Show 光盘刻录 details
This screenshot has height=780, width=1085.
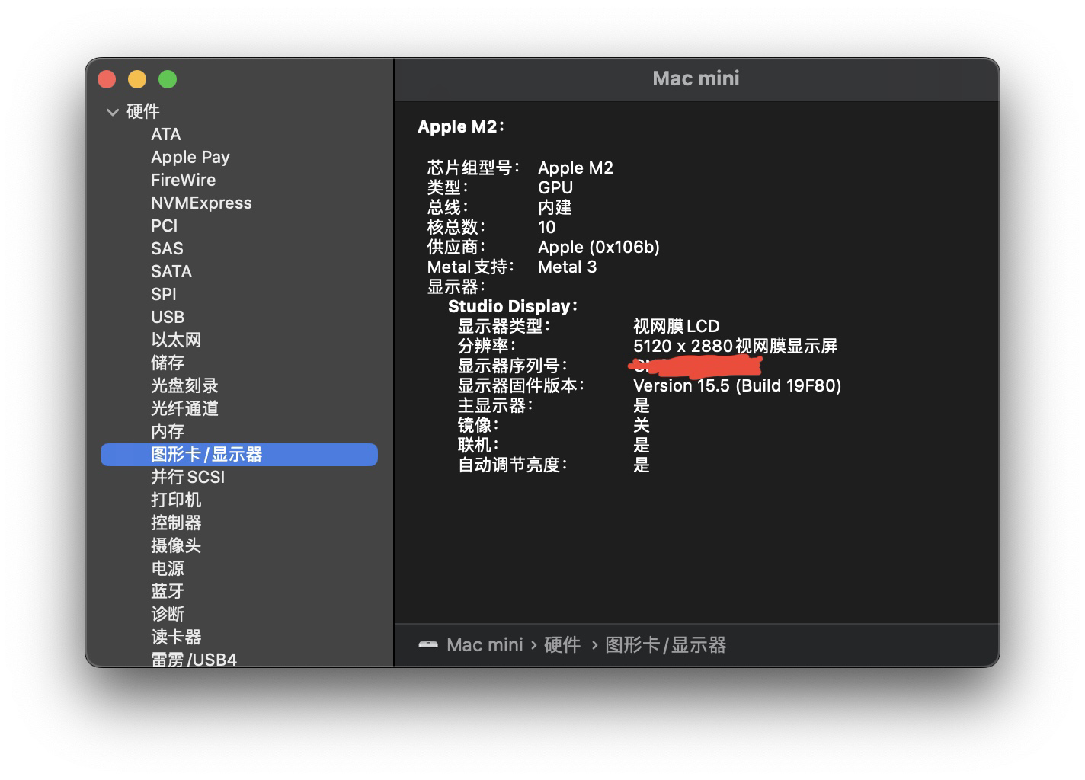click(x=184, y=385)
